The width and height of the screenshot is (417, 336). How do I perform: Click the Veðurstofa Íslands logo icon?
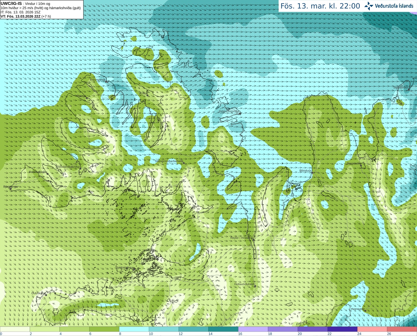pos(369,6)
